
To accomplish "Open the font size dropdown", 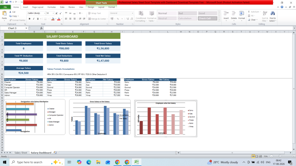I will coord(53,13).
